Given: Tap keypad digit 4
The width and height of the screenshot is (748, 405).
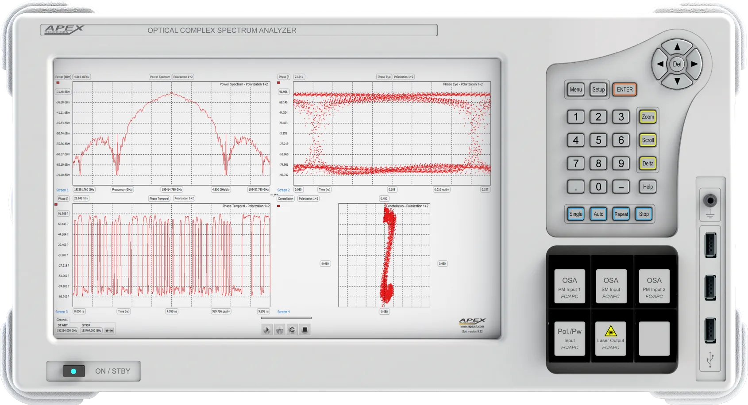Looking at the screenshot, I should (576, 141).
